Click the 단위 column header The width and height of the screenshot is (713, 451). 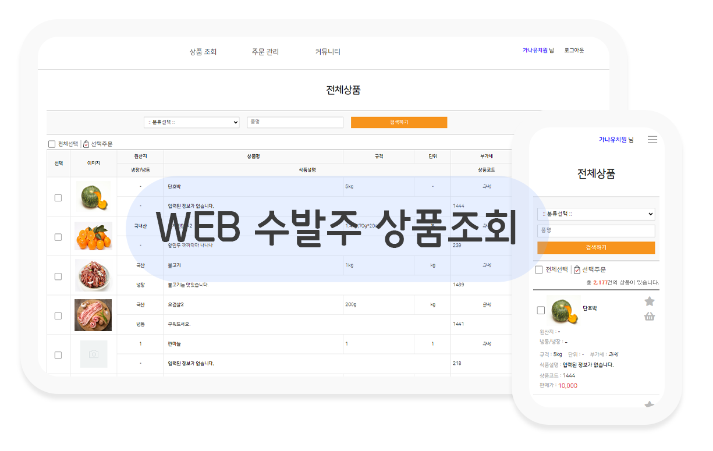coord(432,157)
